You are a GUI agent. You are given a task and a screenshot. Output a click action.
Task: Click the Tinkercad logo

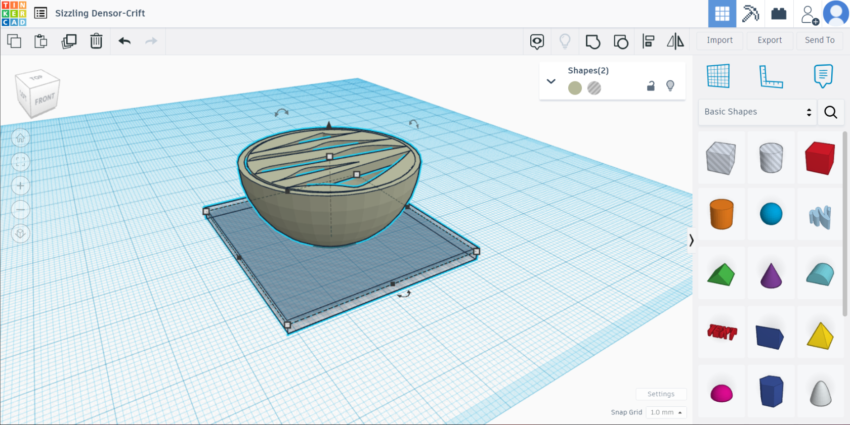tap(14, 14)
